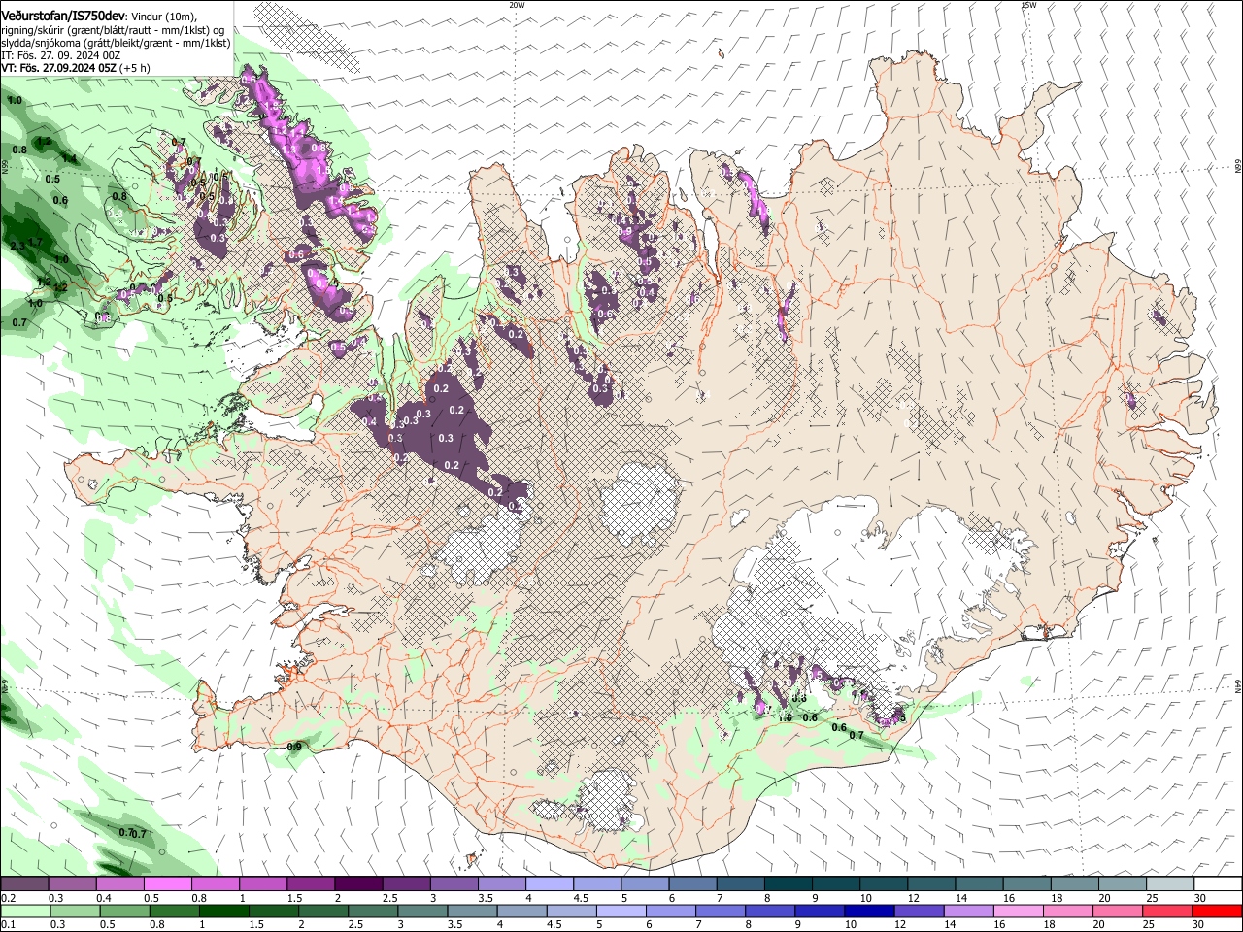
Task: Click the title text Veðurstofan/IS750dev
Action: coord(63,16)
